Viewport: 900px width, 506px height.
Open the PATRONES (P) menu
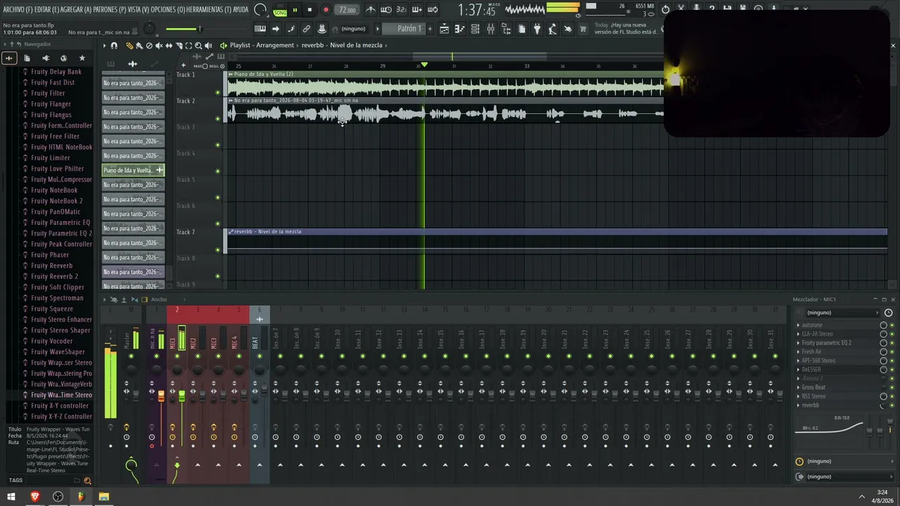point(110,10)
